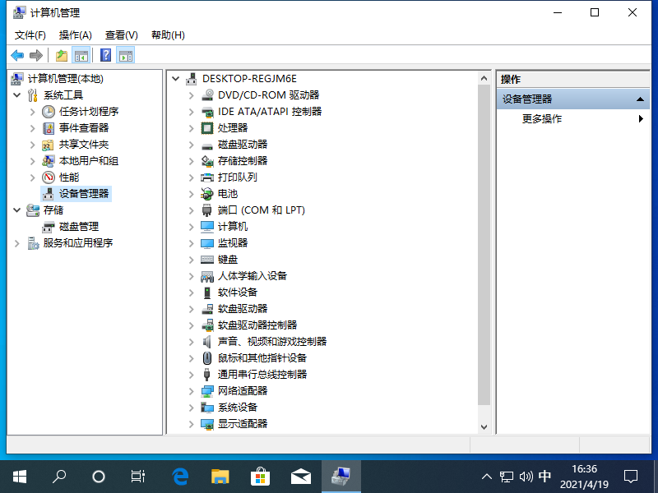The width and height of the screenshot is (658, 493).
Task: Click the Back arrow toolbar icon
Action: point(17,55)
